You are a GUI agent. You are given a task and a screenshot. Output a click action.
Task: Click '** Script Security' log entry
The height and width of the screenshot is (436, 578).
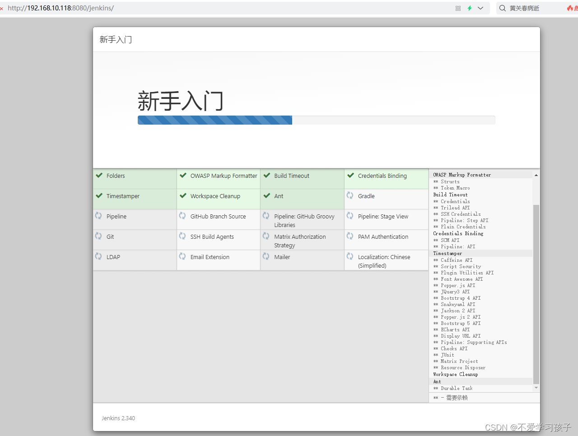[457, 266]
